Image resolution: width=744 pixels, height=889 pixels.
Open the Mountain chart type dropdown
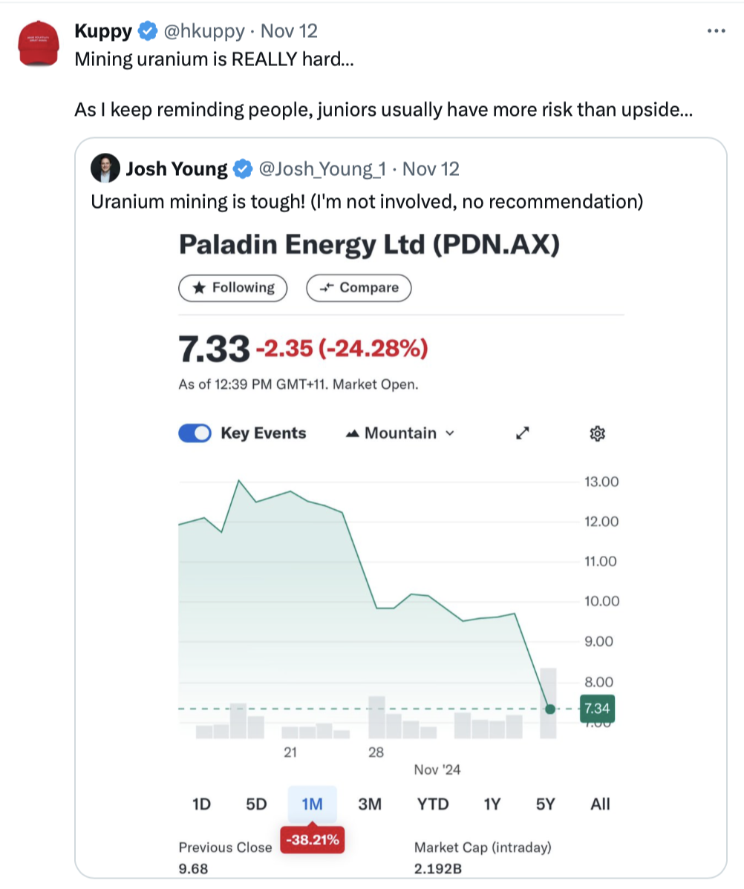400,433
